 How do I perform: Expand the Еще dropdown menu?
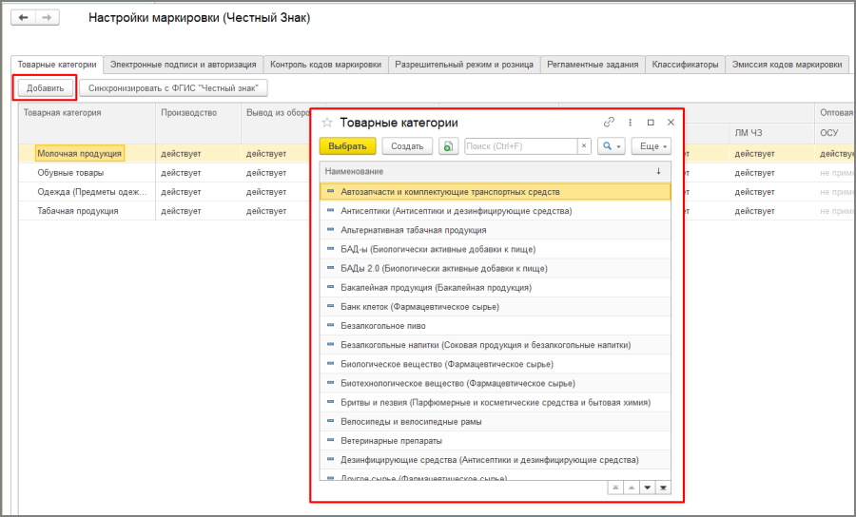pos(652,146)
